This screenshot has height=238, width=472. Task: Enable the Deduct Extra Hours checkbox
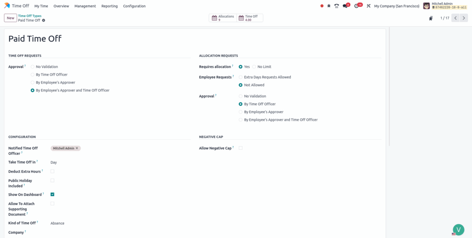tap(53, 171)
